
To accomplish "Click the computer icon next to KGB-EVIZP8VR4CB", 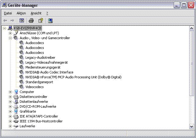I will point(10,28).
